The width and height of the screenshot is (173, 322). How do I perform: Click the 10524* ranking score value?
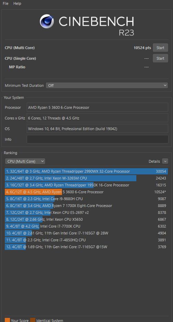point(160,192)
